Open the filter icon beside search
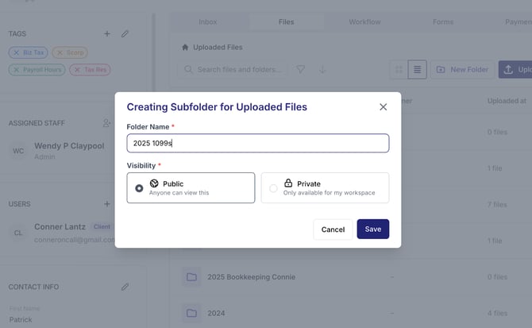This screenshot has width=532, height=328. [301, 70]
